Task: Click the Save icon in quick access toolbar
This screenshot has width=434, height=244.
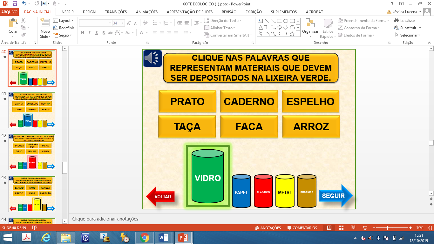Action: (15, 4)
